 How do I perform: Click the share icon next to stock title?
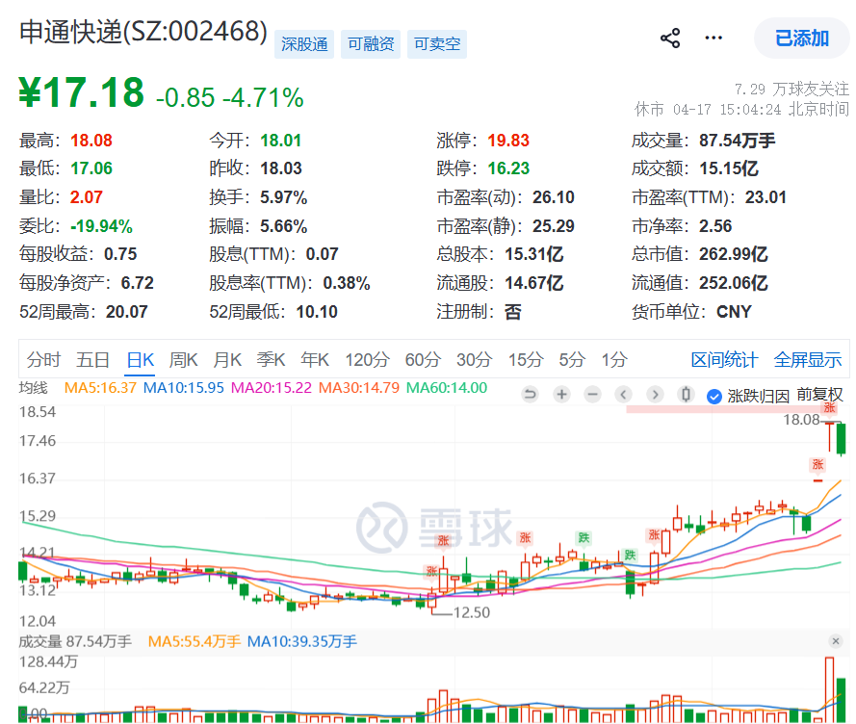click(670, 39)
